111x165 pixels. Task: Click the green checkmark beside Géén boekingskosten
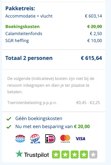tap(9, 119)
